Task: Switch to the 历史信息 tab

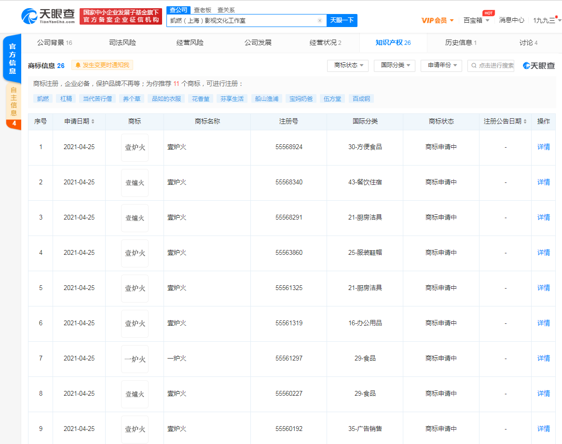Action: pos(460,42)
